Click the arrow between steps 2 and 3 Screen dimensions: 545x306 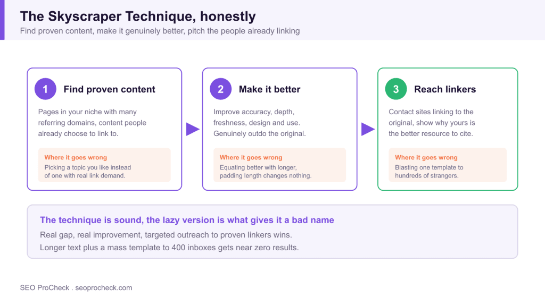[x=368, y=129]
